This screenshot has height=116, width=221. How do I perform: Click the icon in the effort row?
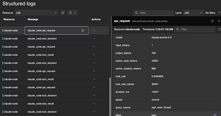pos(215,115)
